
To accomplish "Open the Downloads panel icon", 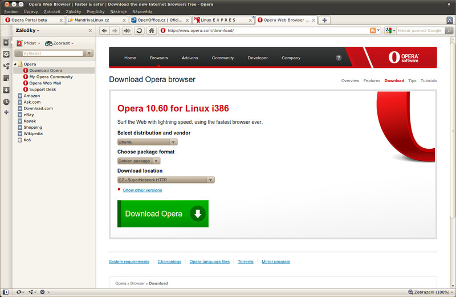I will pyautogui.click(x=6, y=90).
